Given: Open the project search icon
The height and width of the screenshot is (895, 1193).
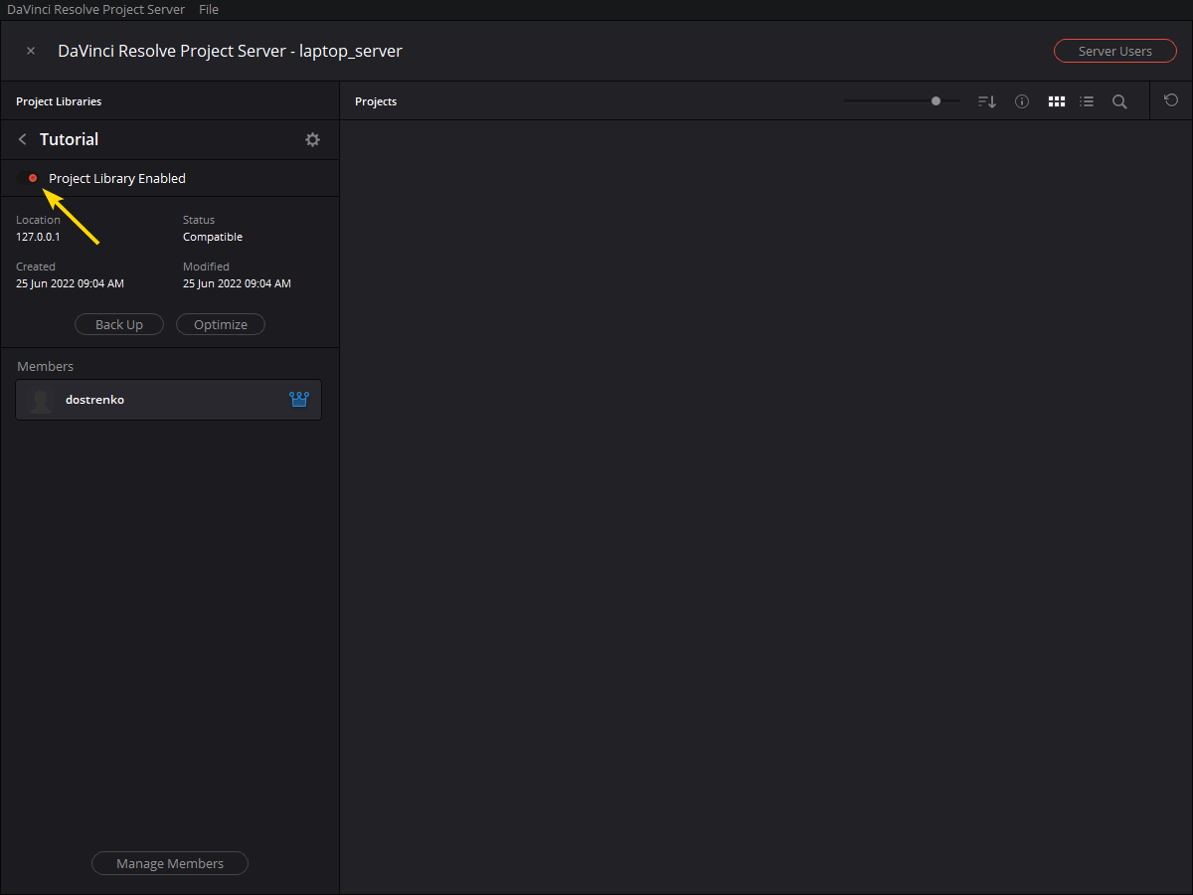Looking at the screenshot, I should (1119, 100).
